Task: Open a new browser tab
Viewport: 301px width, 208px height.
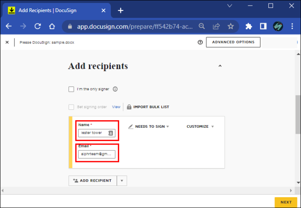Action: [x=120, y=10]
